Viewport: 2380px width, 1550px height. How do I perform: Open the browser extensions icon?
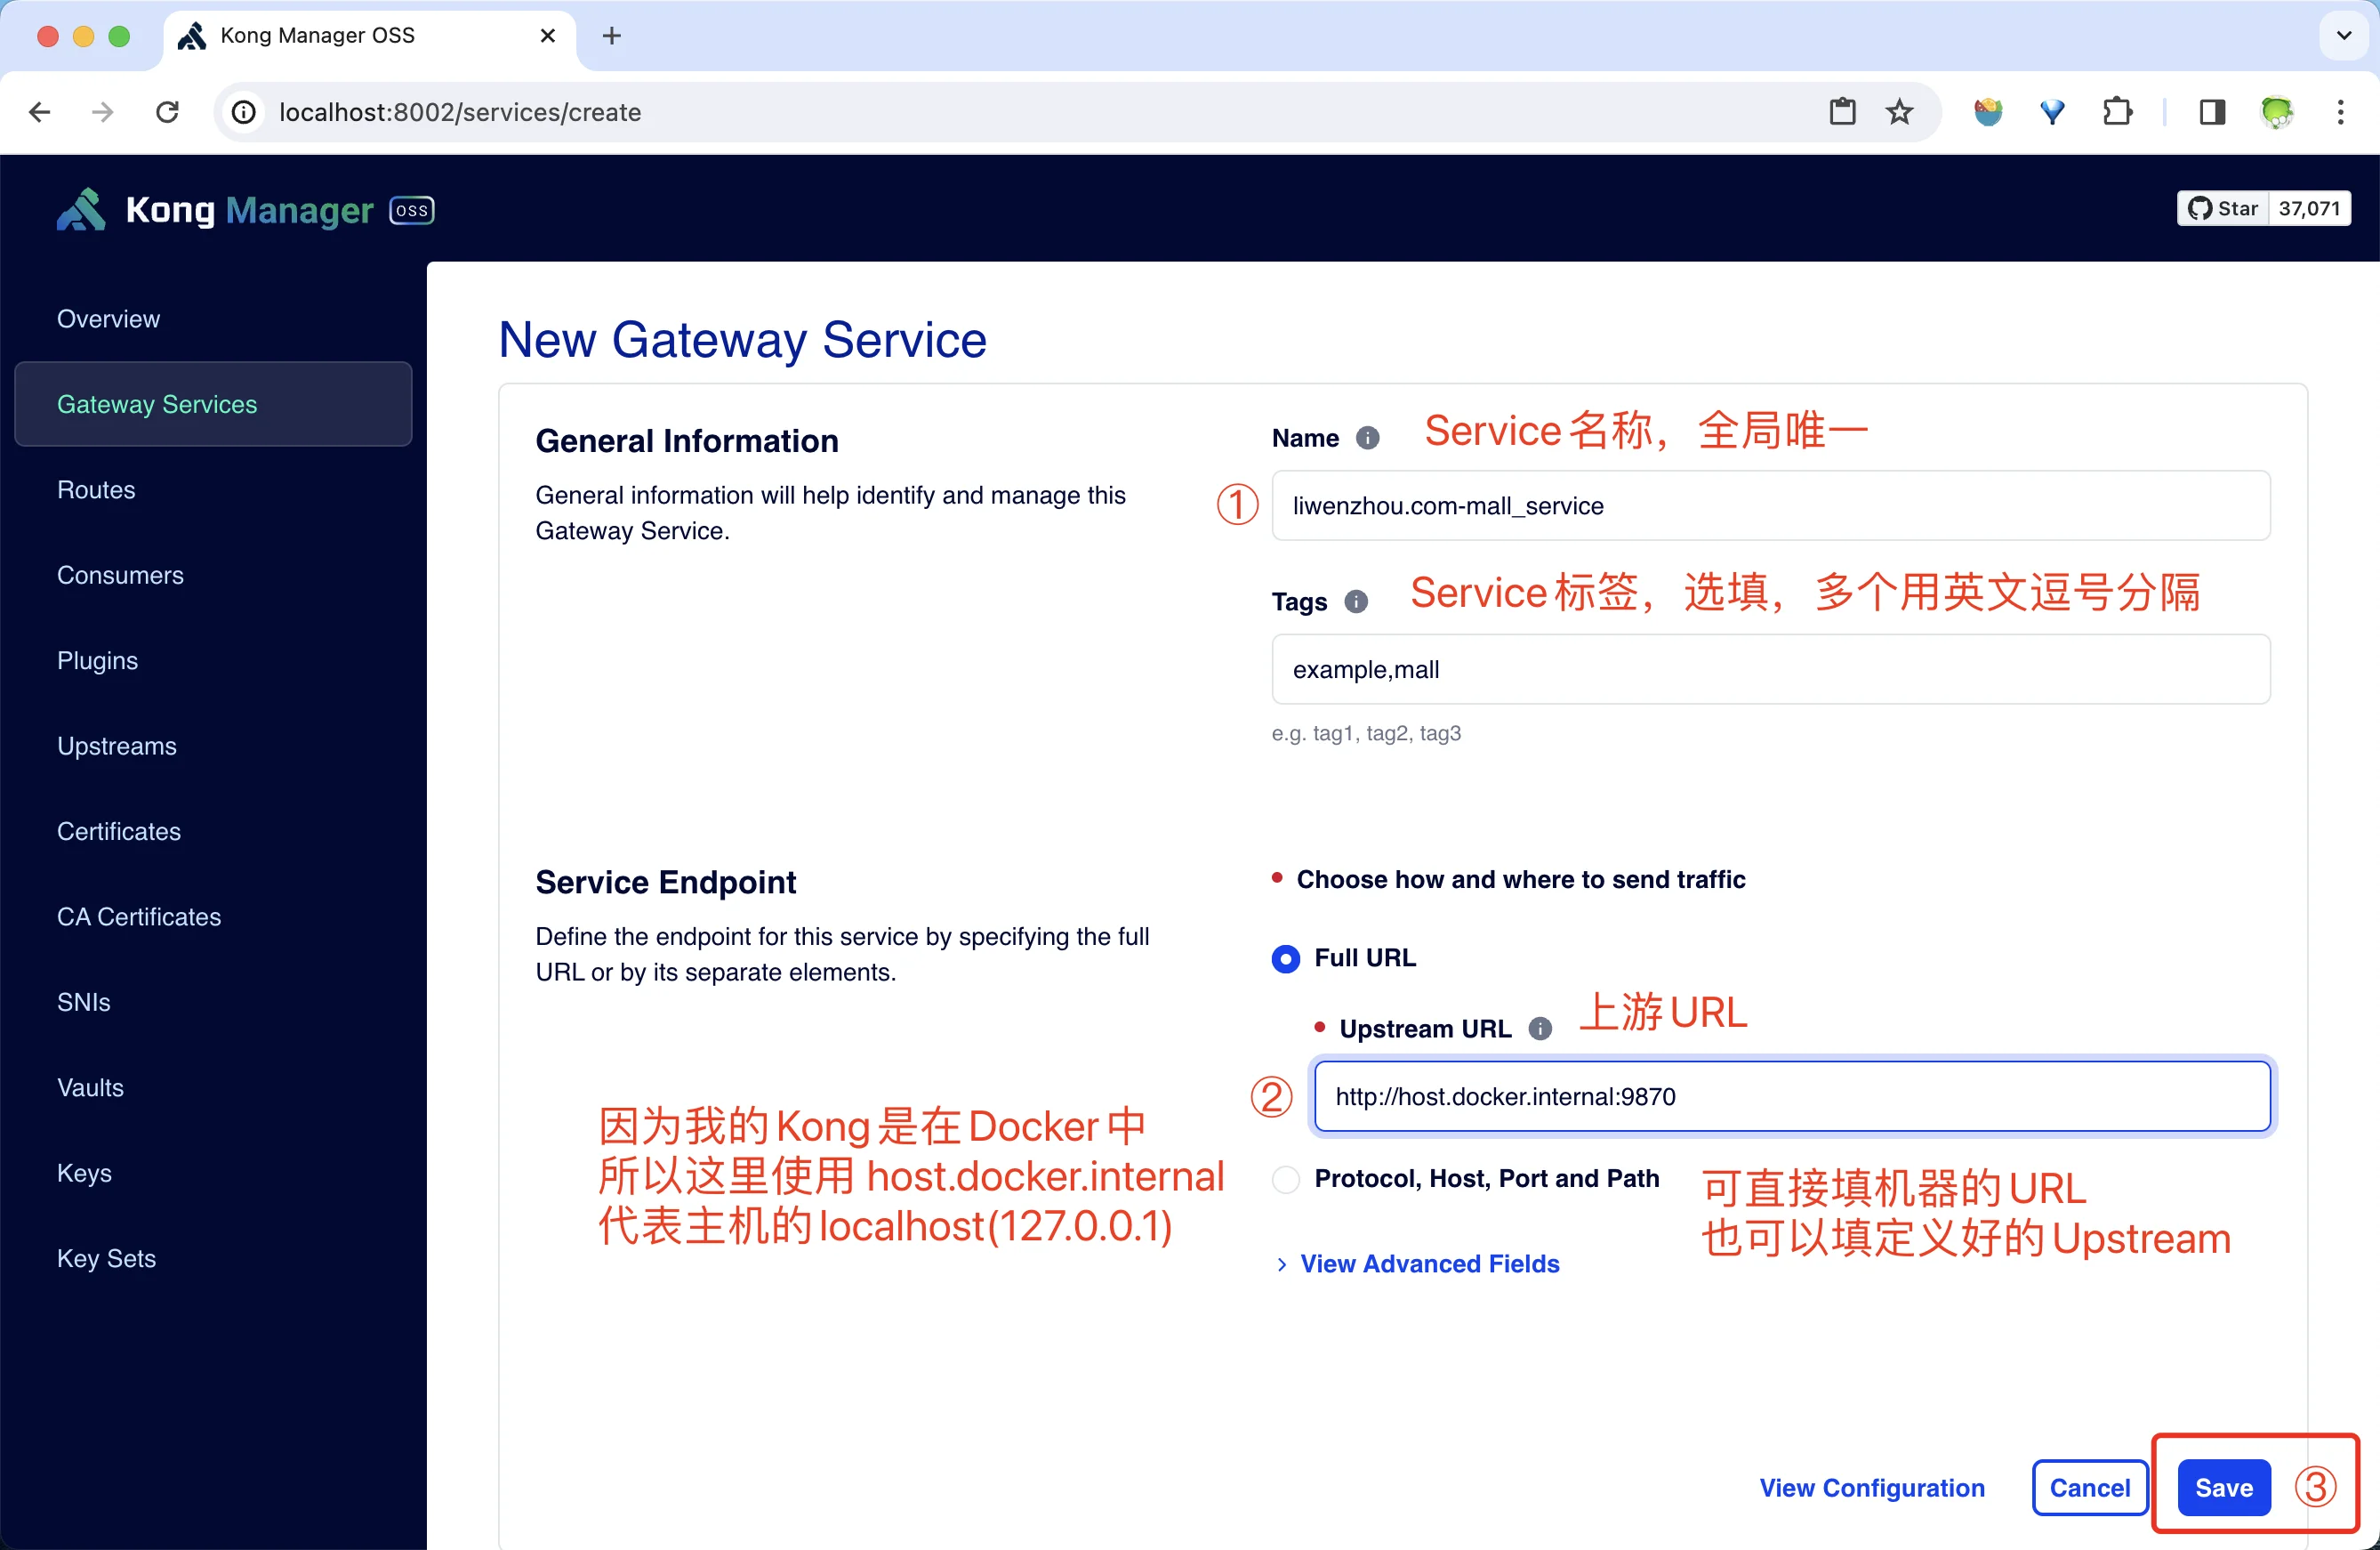pos(2119,112)
